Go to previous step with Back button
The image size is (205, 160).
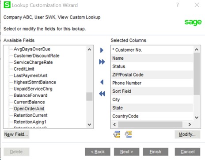tap(98, 152)
